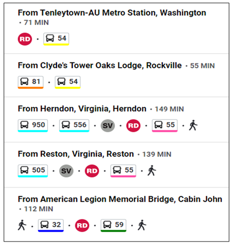Screen dimensions: 232x243
Task: Click bus 950 badge in Herndon route
Action: pos(33,125)
